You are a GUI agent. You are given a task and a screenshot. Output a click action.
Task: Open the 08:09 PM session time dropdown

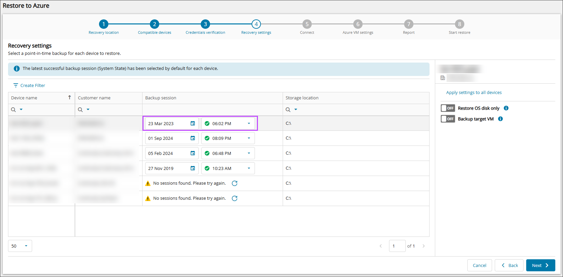tap(249, 138)
